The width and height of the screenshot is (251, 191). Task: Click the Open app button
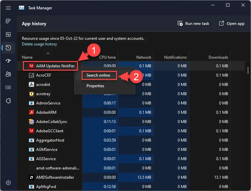(232, 24)
